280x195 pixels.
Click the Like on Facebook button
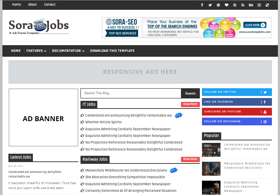[237, 102]
